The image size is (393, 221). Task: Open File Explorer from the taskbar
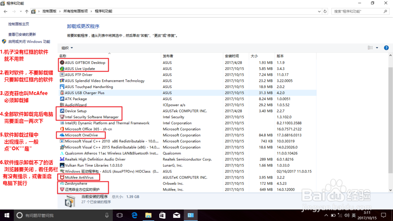[149, 215]
